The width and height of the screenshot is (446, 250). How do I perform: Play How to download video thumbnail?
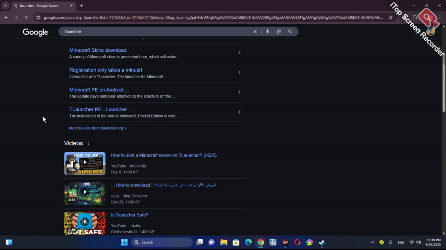pos(85,194)
